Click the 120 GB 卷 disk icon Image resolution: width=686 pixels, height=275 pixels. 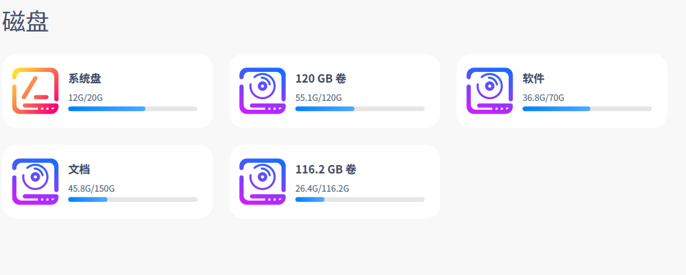click(x=263, y=91)
